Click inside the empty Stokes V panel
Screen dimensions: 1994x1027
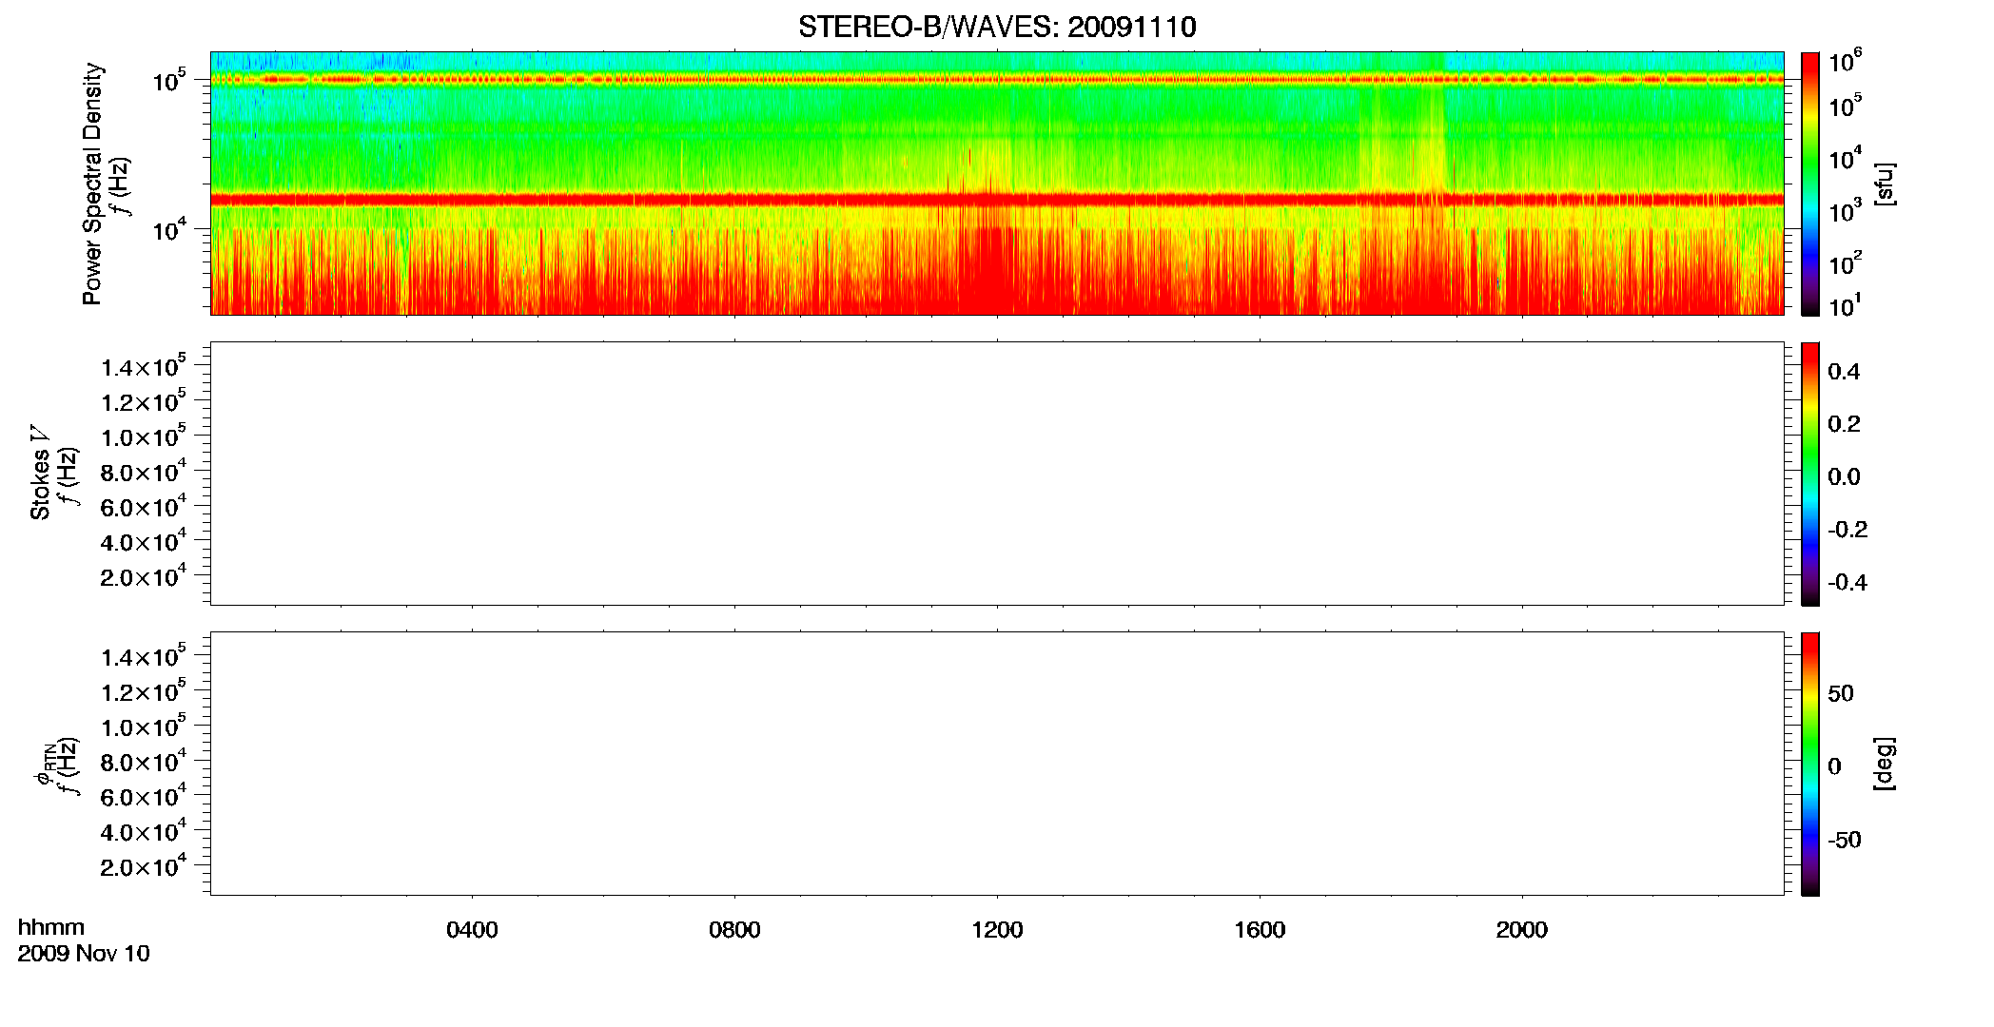[997, 474]
